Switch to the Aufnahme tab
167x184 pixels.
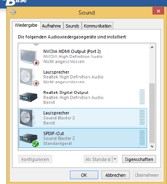point(52,26)
